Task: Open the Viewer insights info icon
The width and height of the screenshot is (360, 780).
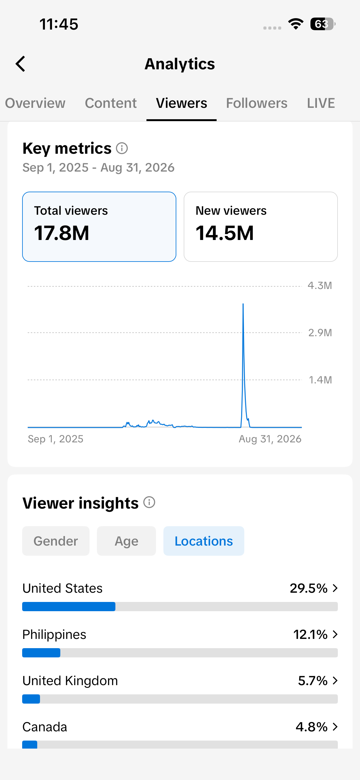Action: click(x=149, y=502)
